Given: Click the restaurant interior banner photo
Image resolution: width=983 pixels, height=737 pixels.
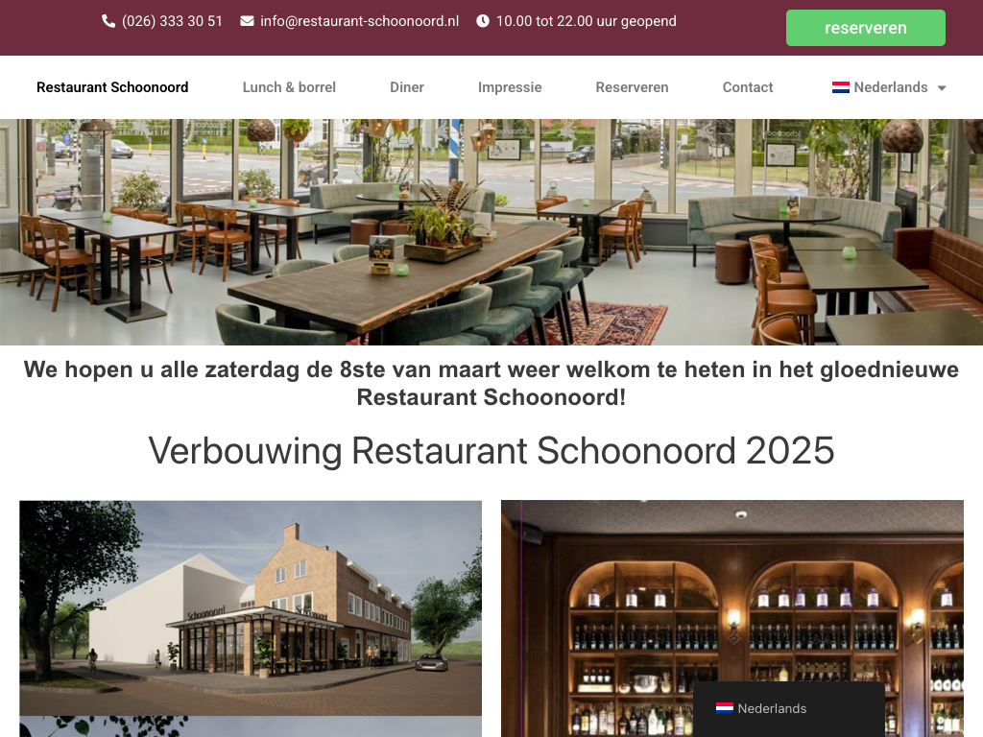Looking at the screenshot, I should [x=491, y=232].
